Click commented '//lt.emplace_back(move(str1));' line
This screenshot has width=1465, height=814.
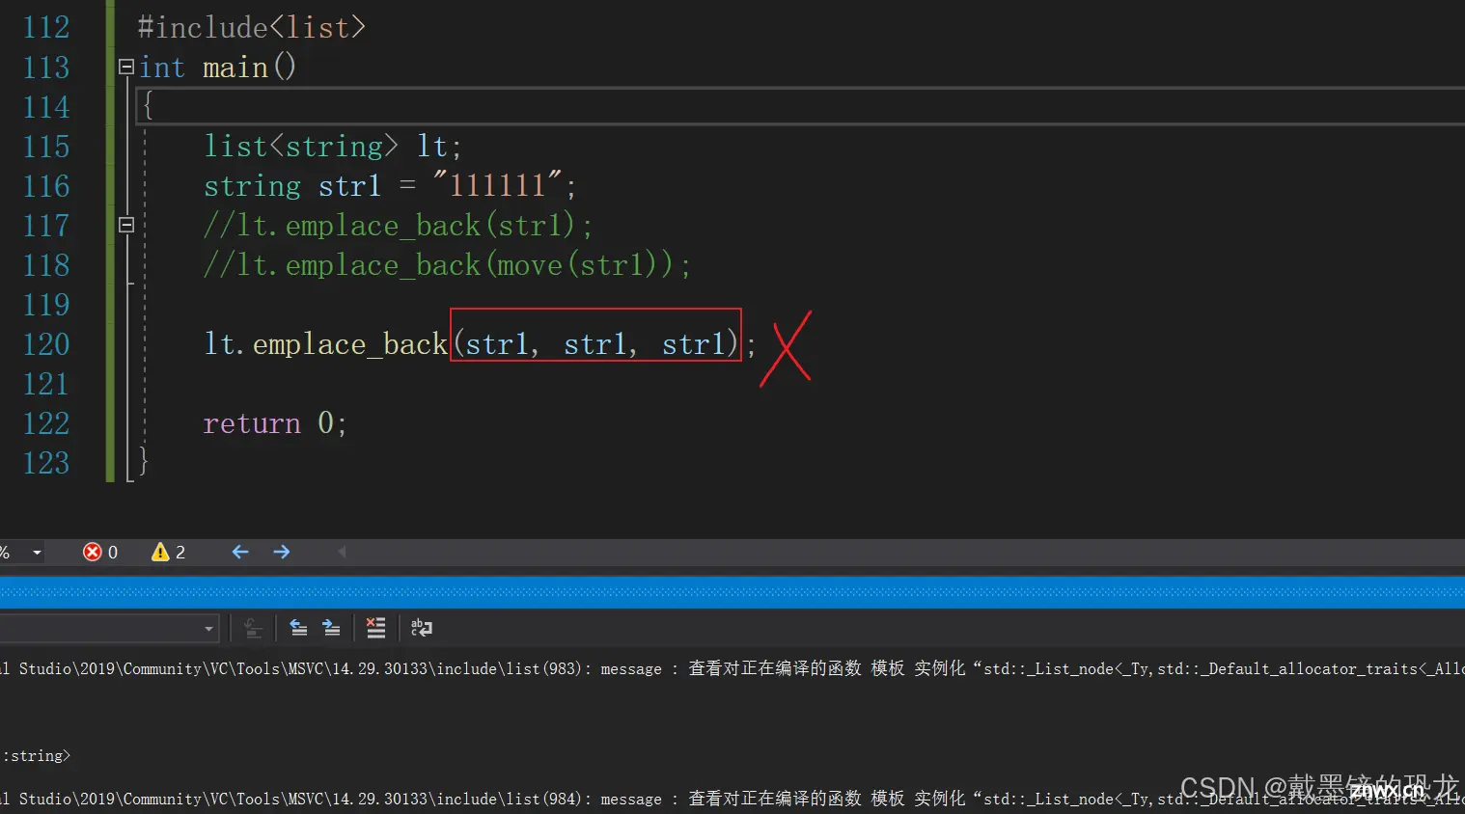447,264
